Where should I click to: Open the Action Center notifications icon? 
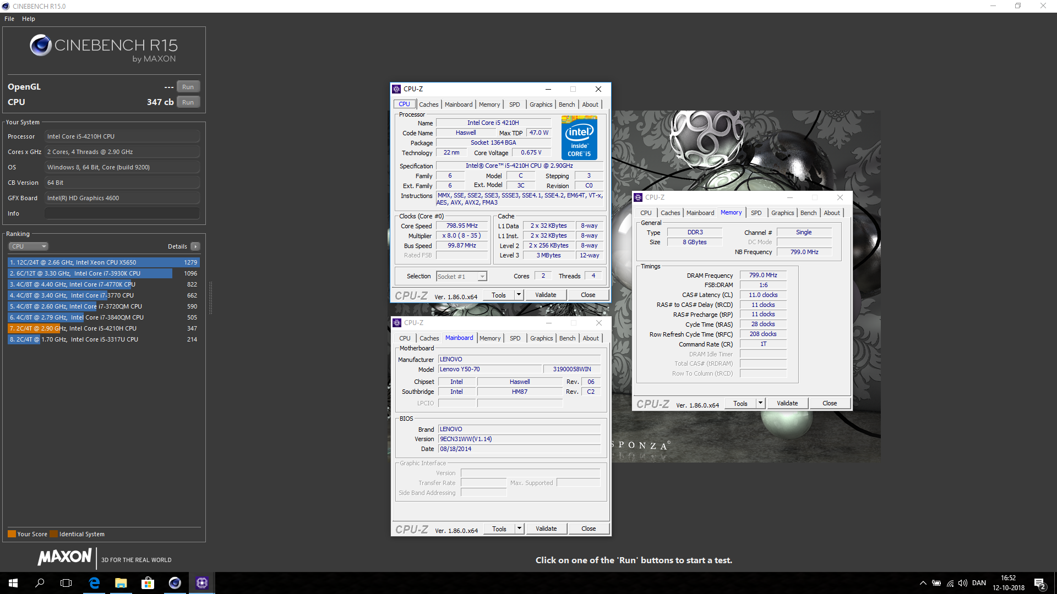(x=1039, y=584)
